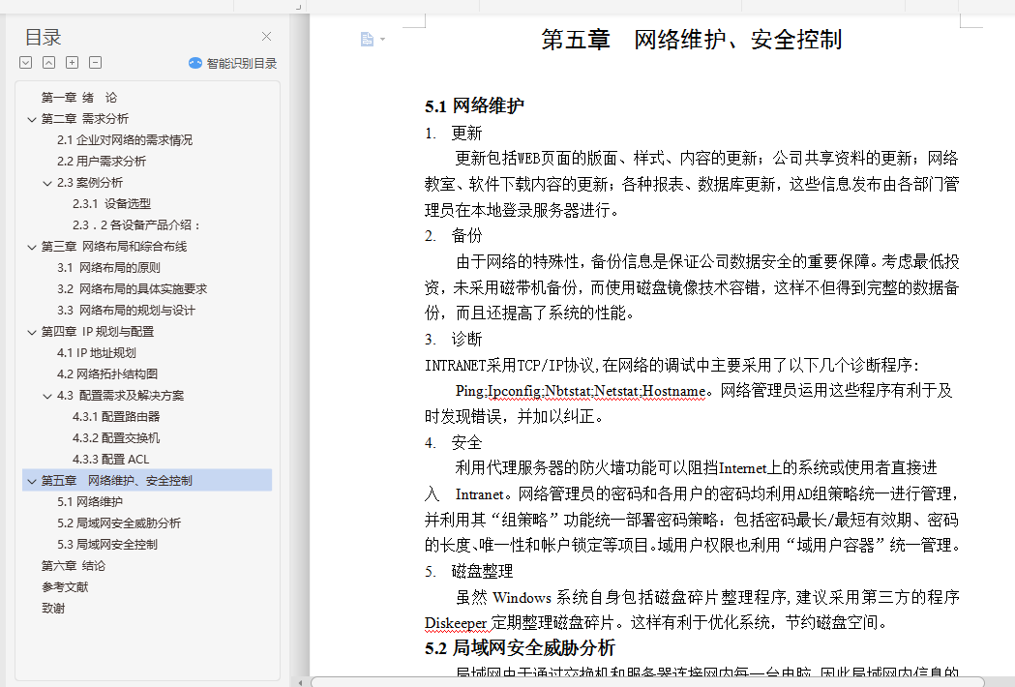Open the document section icon beside the chapter title
This screenshot has width=1015, height=687.
[x=367, y=40]
